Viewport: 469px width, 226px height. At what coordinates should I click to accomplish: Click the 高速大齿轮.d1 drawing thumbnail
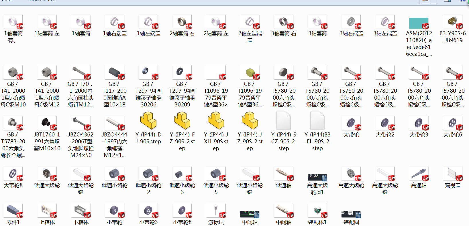point(317,177)
